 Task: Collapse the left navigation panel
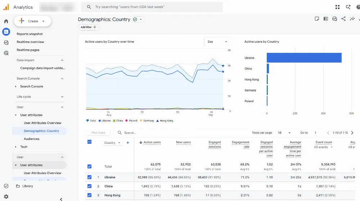[x=61, y=199]
